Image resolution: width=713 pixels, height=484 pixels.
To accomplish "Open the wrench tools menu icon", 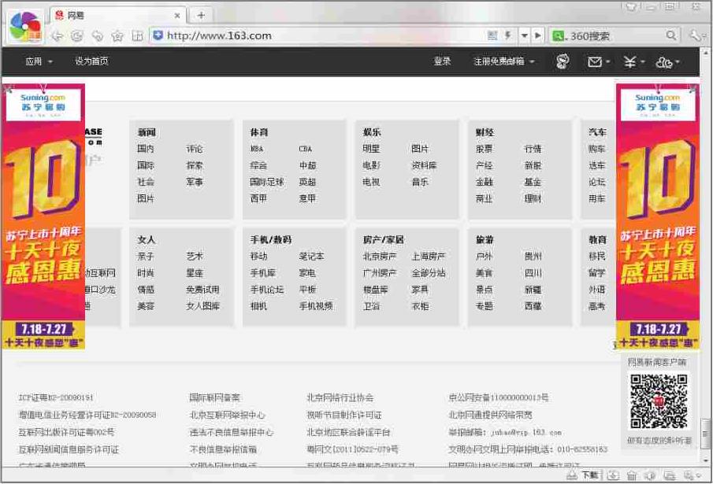I will click(x=695, y=35).
